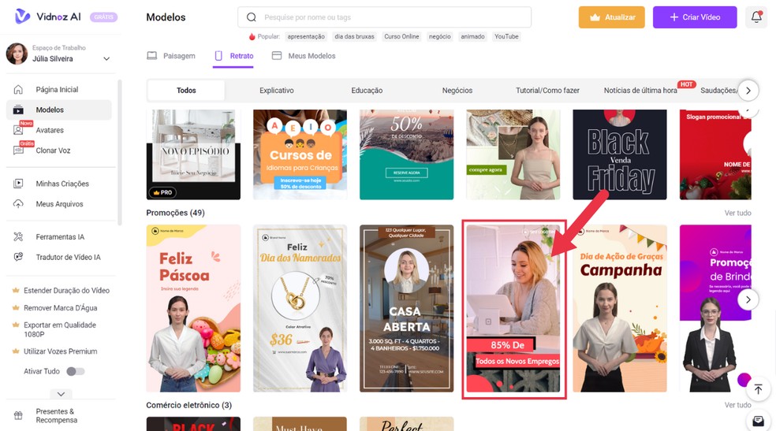Open notifications bell icon

click(756, 17)
